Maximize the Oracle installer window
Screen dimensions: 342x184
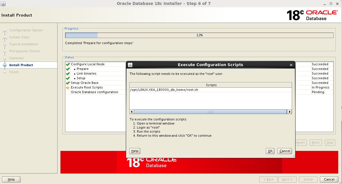pos(331,4)
